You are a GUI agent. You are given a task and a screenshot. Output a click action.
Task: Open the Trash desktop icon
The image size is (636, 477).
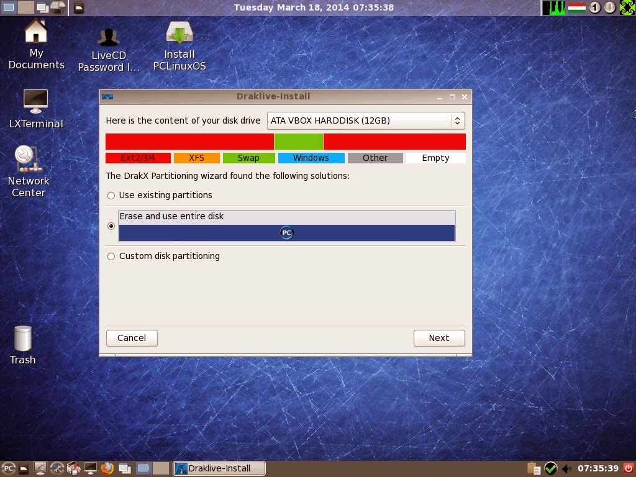click(x=23, y=345)
